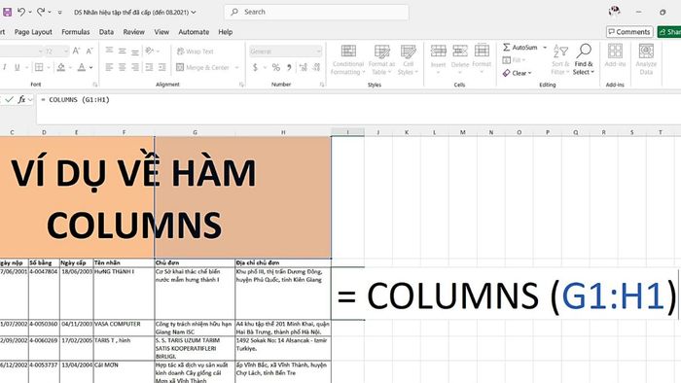Expand the Borders dropdown arrow

[x=49, y=67]
